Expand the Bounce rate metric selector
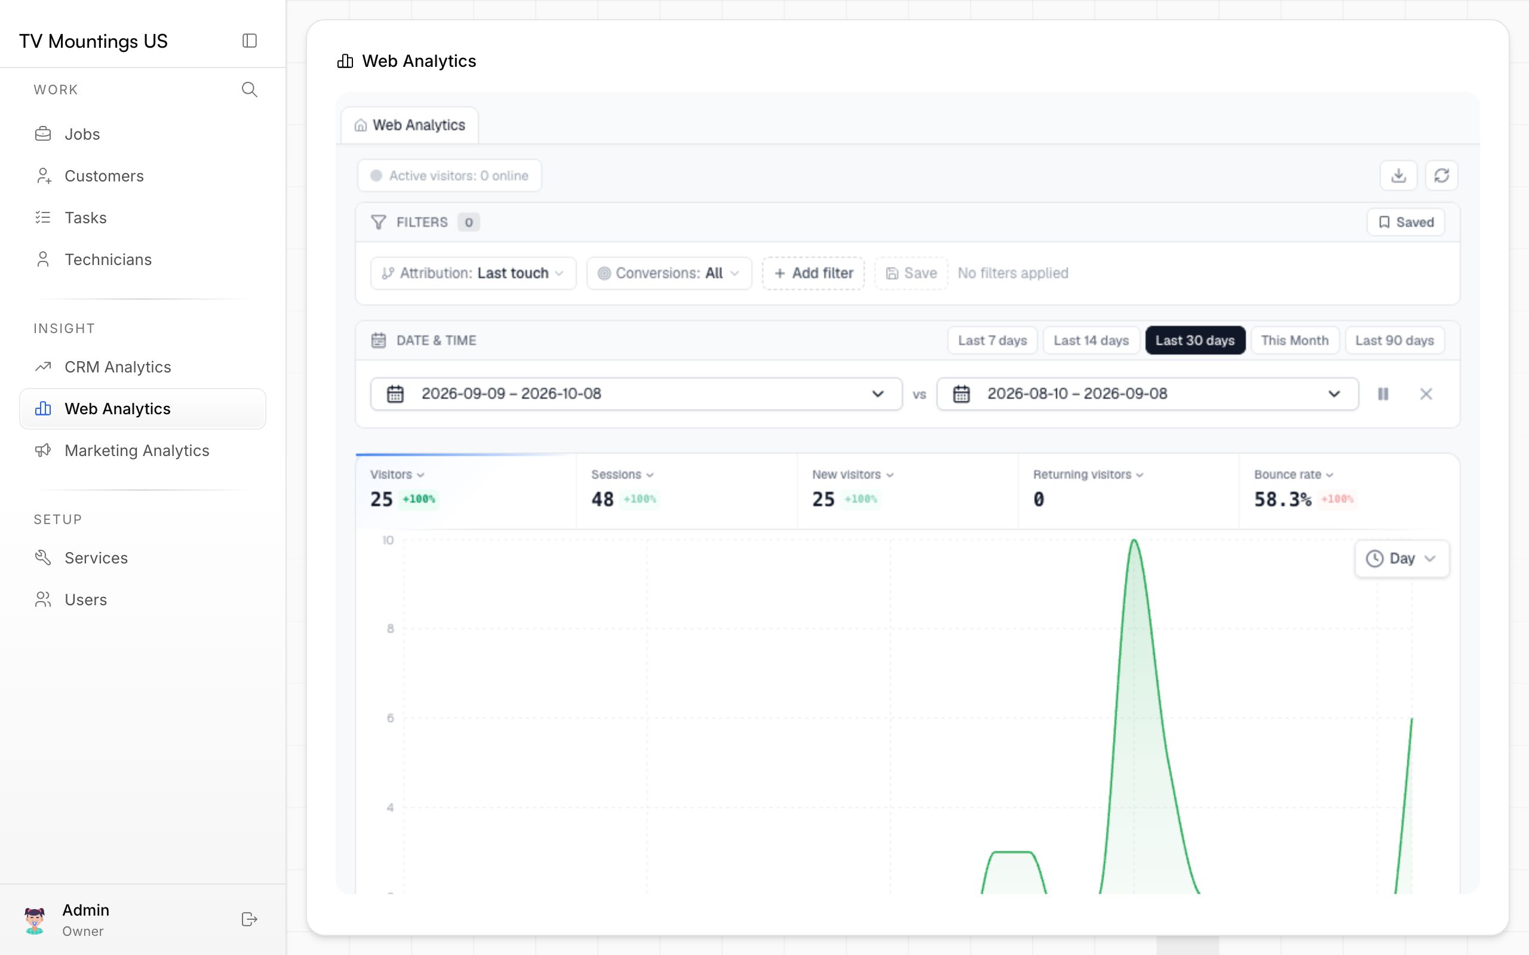Viewport: 1529px width, 955px height. pos(1292,475)
